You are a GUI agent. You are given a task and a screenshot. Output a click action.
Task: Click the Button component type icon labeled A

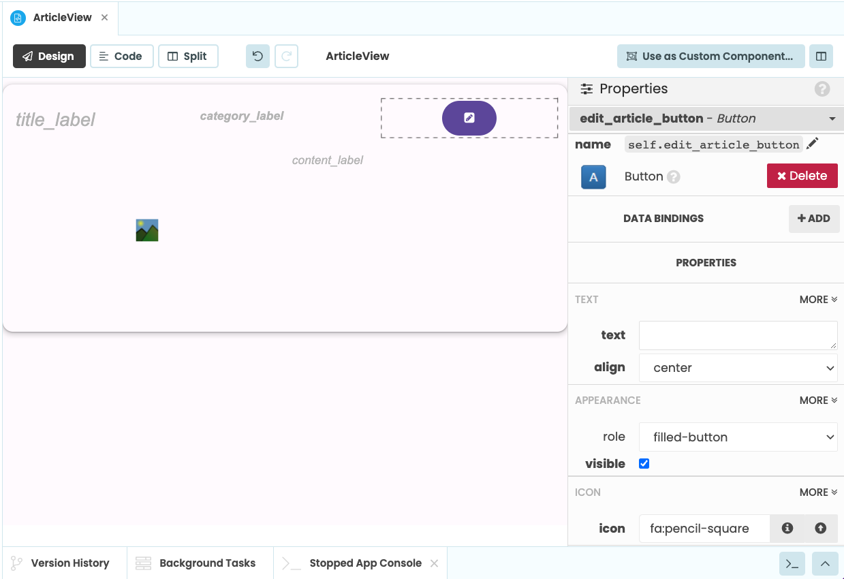[x=593, y=176]
